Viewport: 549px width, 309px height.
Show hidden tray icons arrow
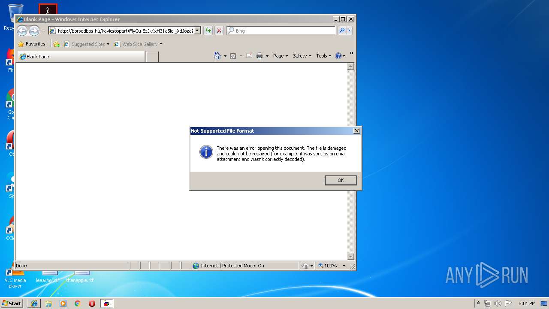[x=478, y=303]
